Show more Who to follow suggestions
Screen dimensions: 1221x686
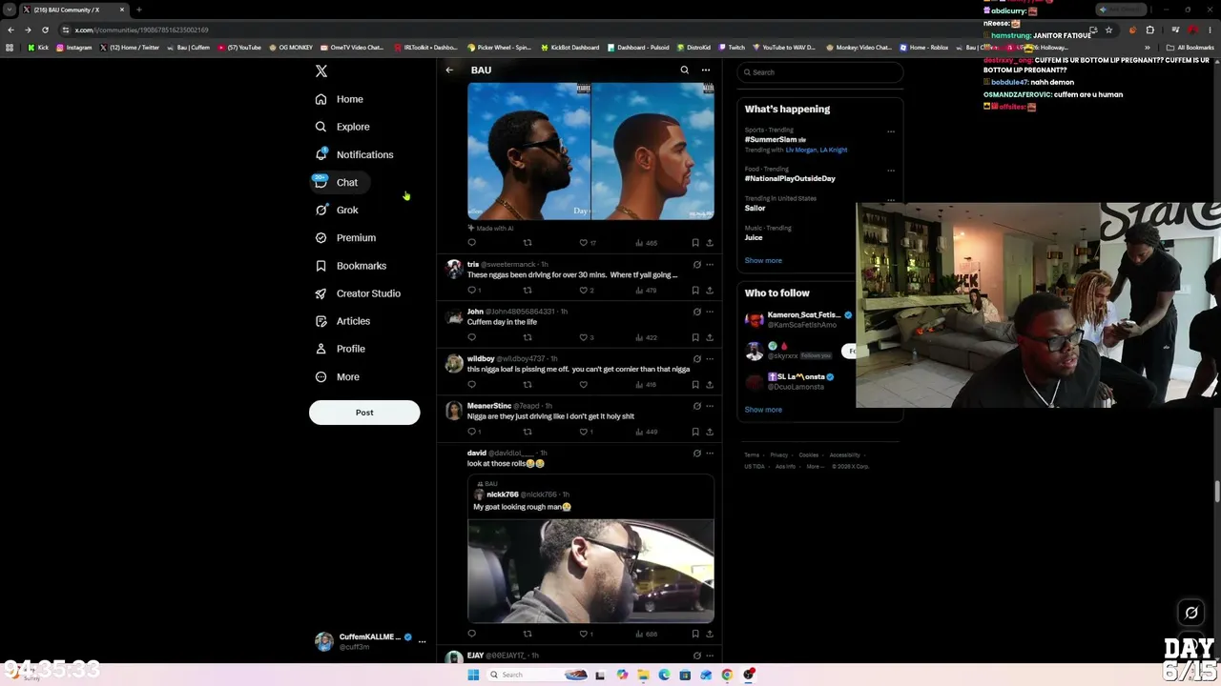[x=763, y=410]
